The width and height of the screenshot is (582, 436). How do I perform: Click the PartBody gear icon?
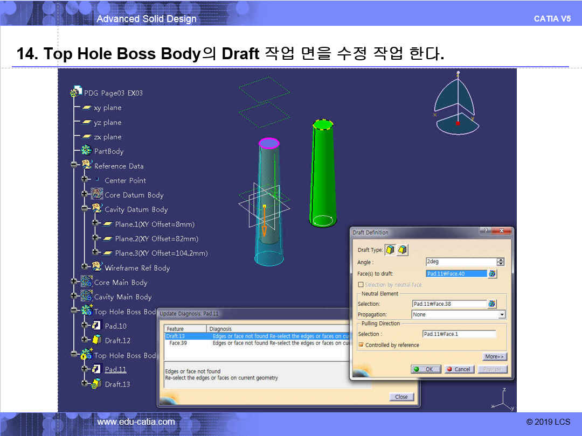[86, 151]
